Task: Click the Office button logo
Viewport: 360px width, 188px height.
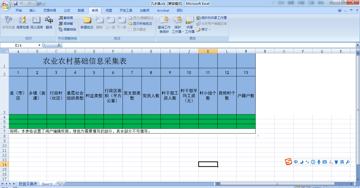Action: pyautogui.click(x=6, y=6)
